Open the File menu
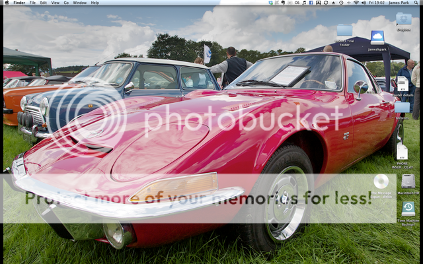This screenshot has width=423, height=264. click(x=32, y=3)
